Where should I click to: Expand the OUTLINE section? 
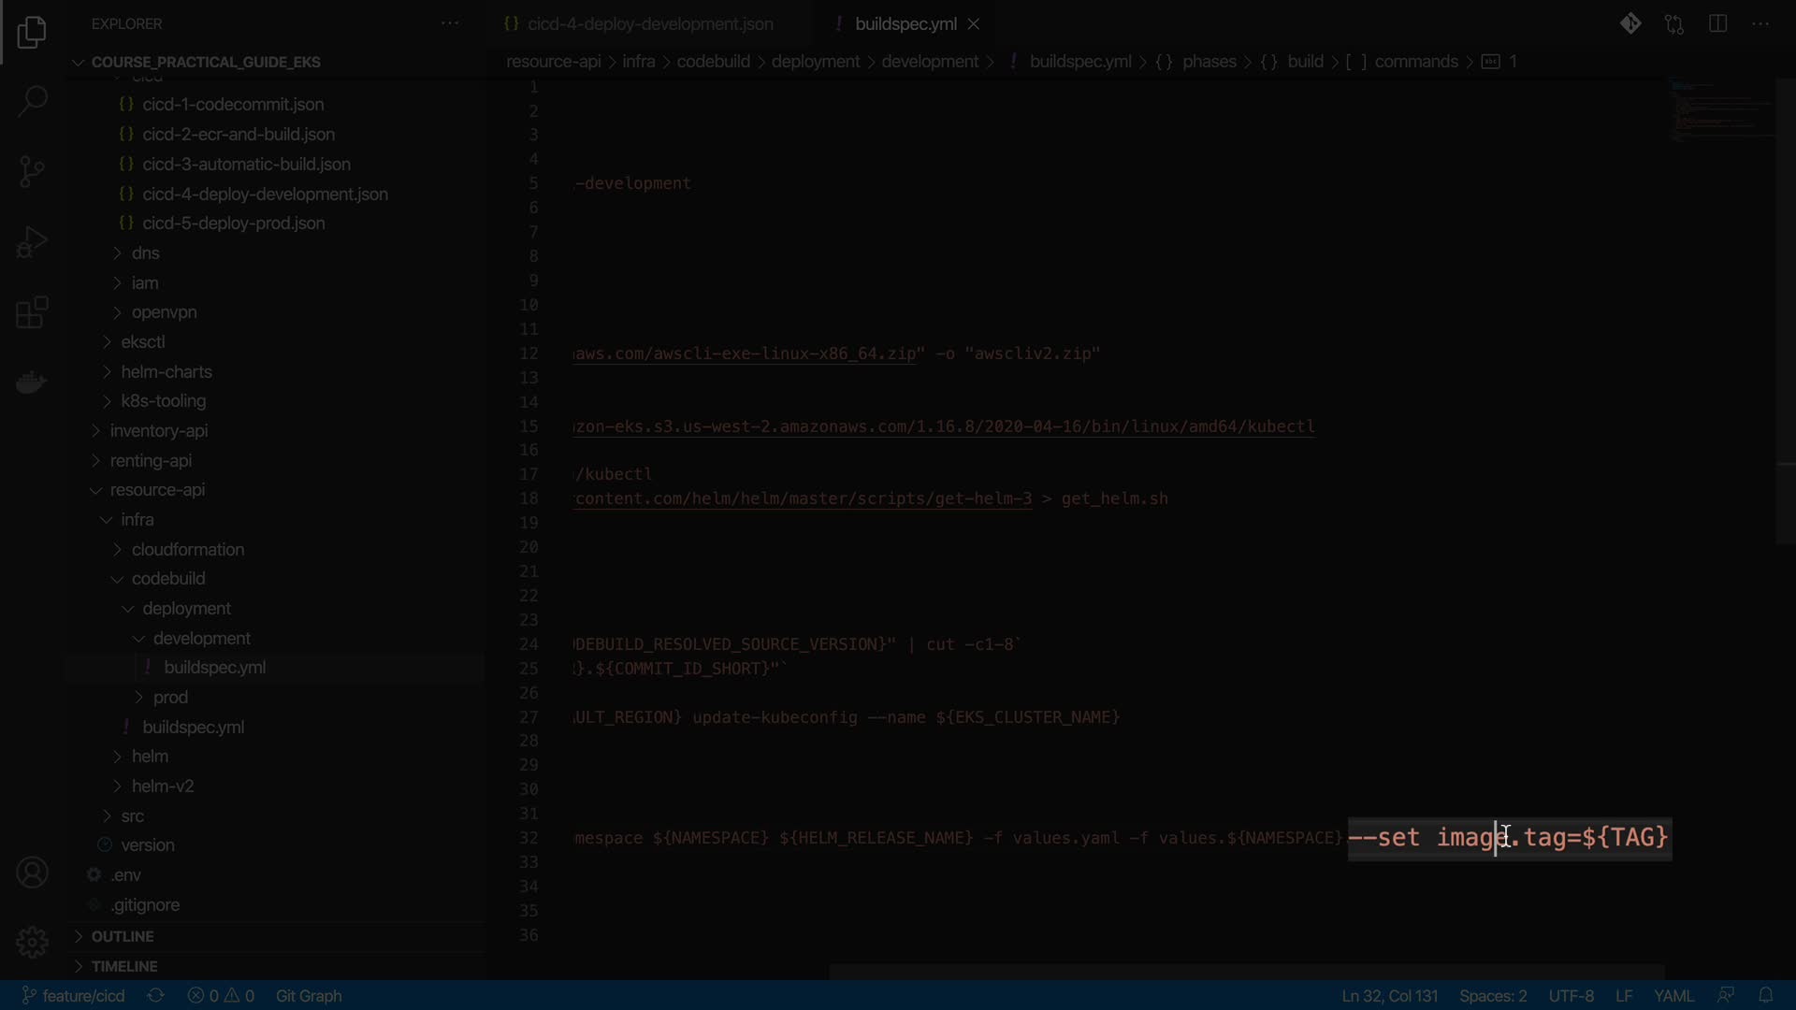122,936
